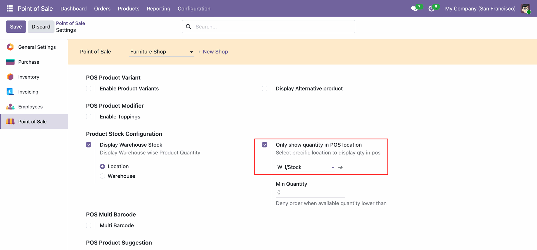Open the Furniture Shop dropdown
Image resolution: width=537 pixels, height=250 pixels.
tap(161, 52)
